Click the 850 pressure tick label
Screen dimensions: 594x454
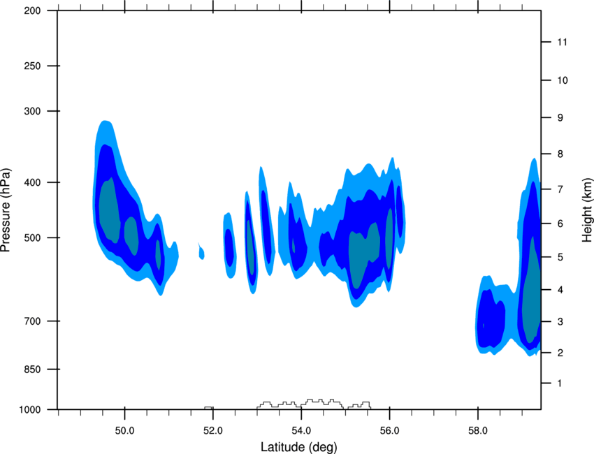coord(32,369)
